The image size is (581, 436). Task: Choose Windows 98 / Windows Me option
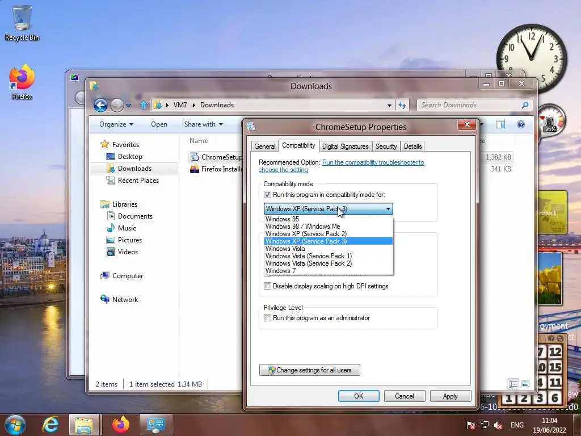pyautogui.click(x=329, y=227)
